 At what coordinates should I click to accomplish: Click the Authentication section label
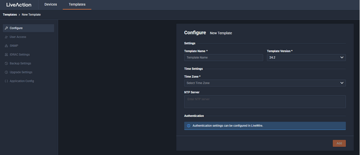(x=194, y=116)
